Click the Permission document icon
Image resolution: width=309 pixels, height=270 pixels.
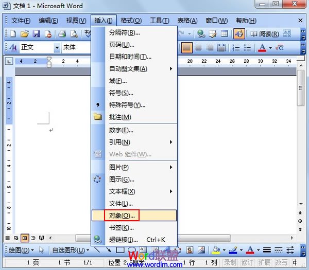tap(48, 34)
